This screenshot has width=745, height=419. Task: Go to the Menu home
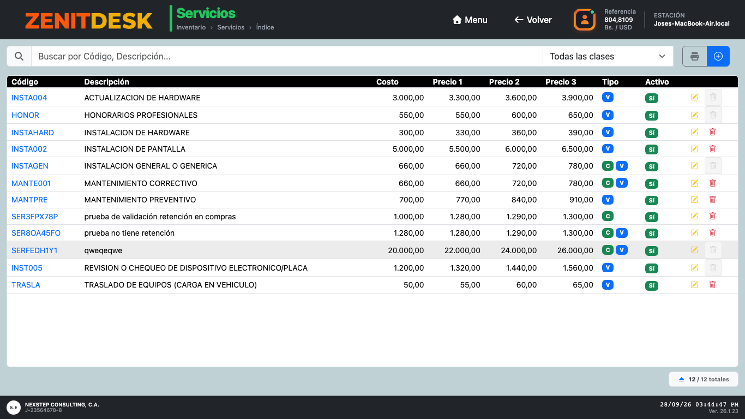coord(470,20)
